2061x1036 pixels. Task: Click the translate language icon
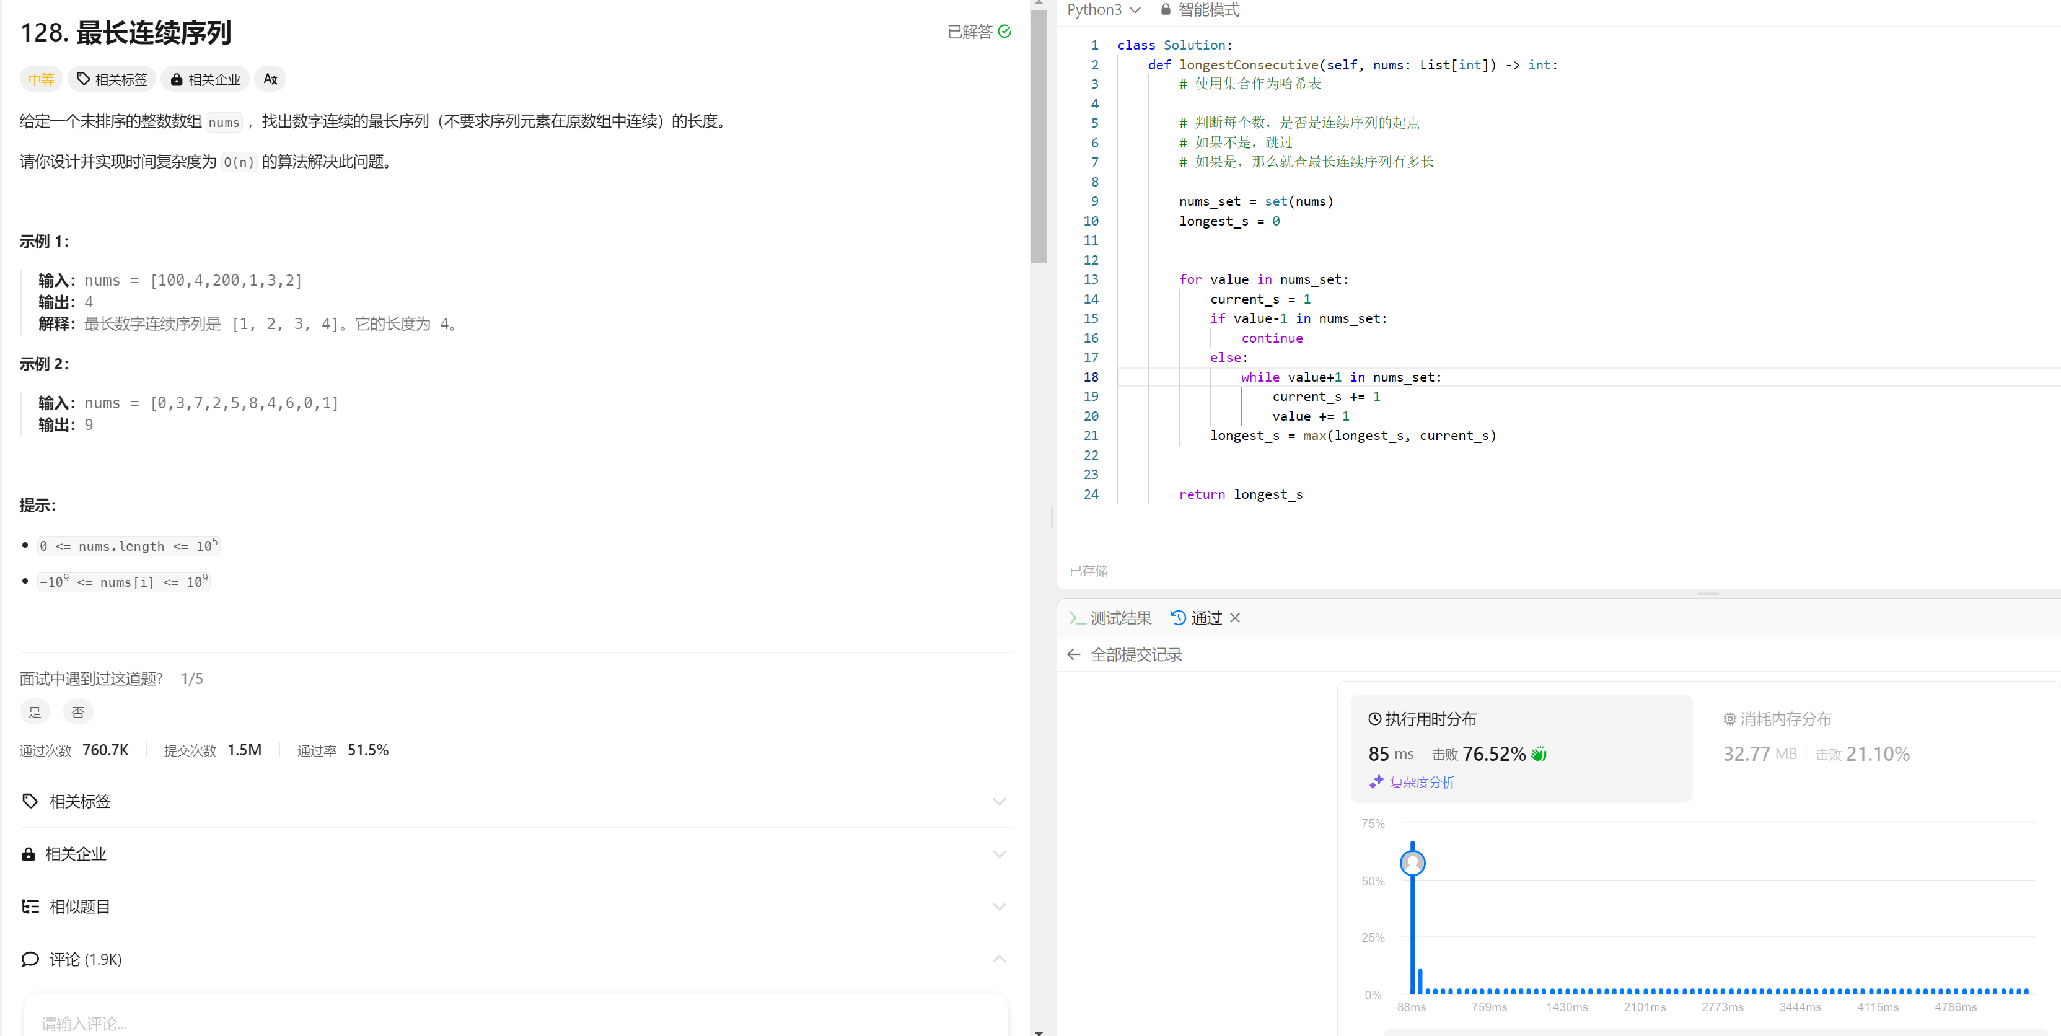[x=270, y=79]
